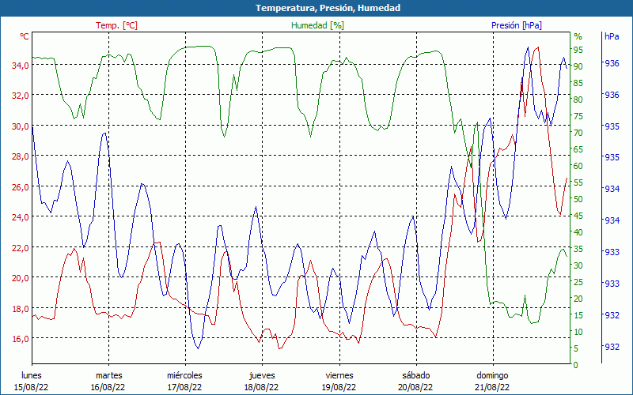Click the 80 humidity axis value
This screenshot has height=395, width=633.
coord(578,100)
